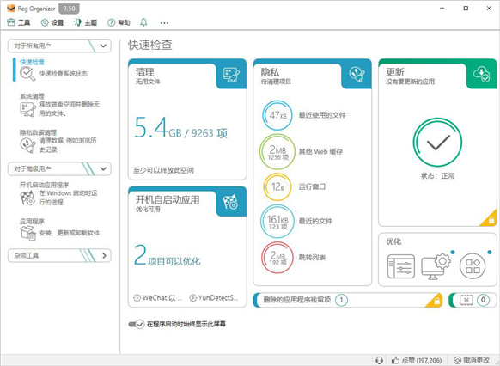This screenshot has width=500, height=366.
Task: Click the green status checkmark circle
Action: pyautogui.click(x=437, y=143)
